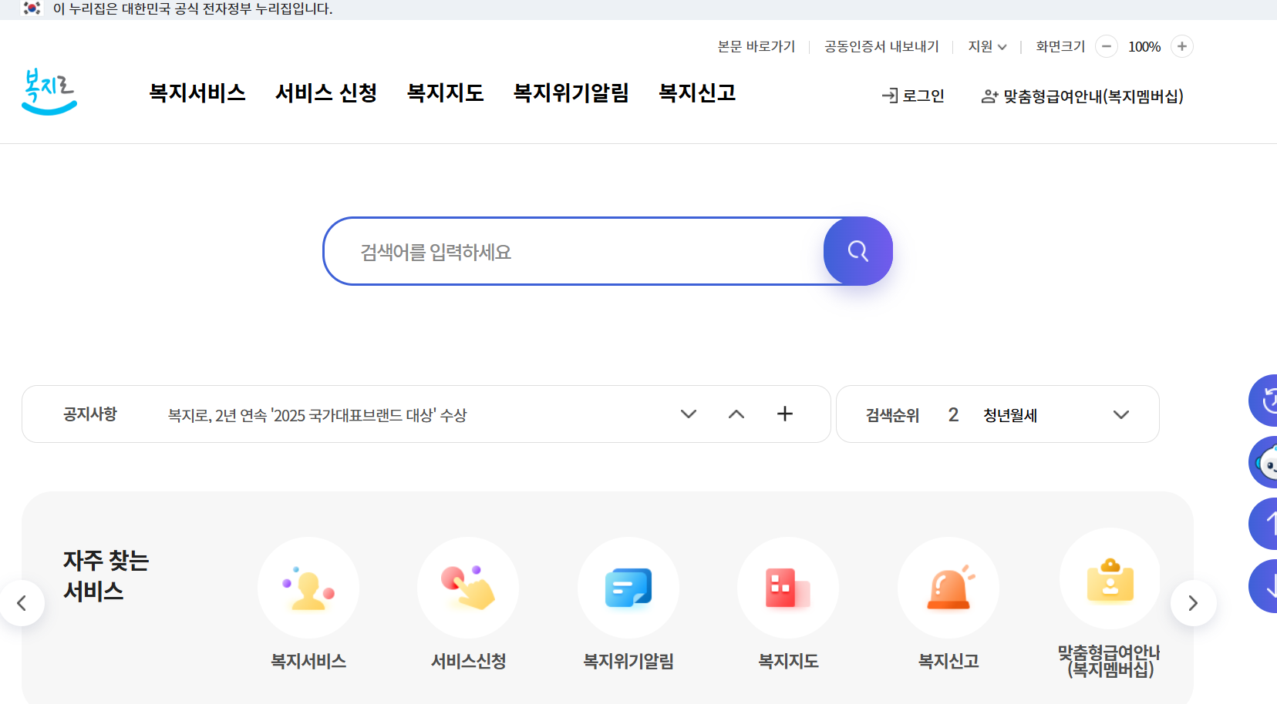Click the down-arrow floating button
Image resolution: width=1277 pixels, height=704 pixels.
tap(1263, 586)
